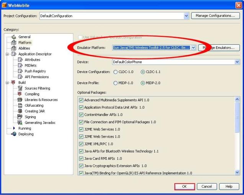
Task: Select Libraries & Resources tree item
Action: (41, 100)
